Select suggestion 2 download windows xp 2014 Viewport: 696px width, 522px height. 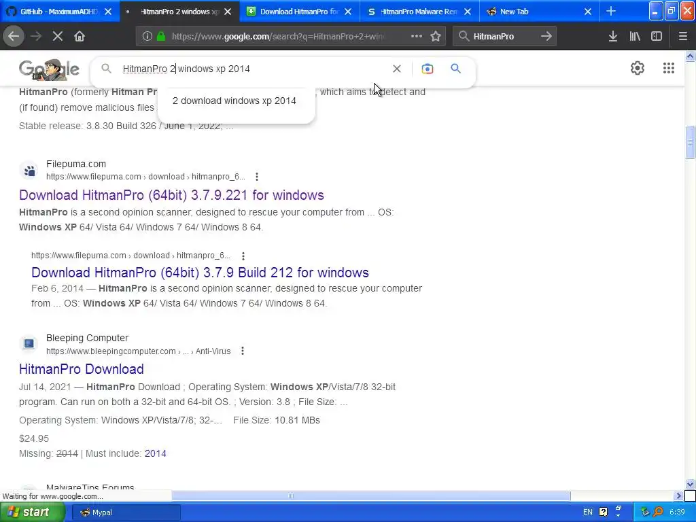[x=234, y=101]
